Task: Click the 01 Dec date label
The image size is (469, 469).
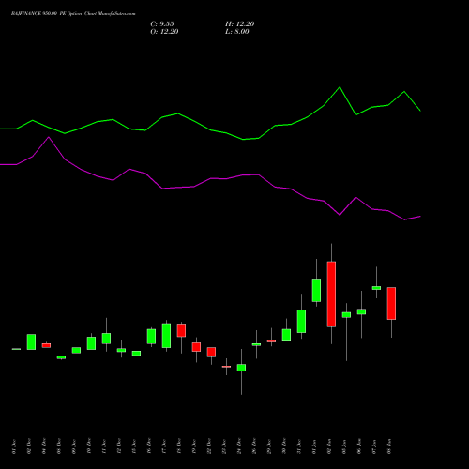Action: click(x=14, y=446)
